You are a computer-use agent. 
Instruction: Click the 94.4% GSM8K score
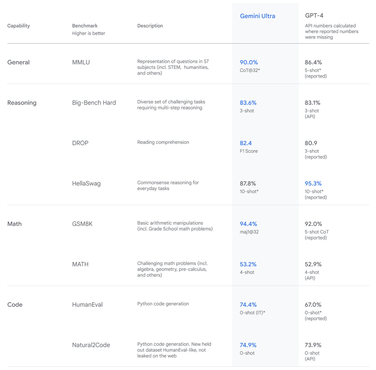pyautogui.click(x=248, y=224)
